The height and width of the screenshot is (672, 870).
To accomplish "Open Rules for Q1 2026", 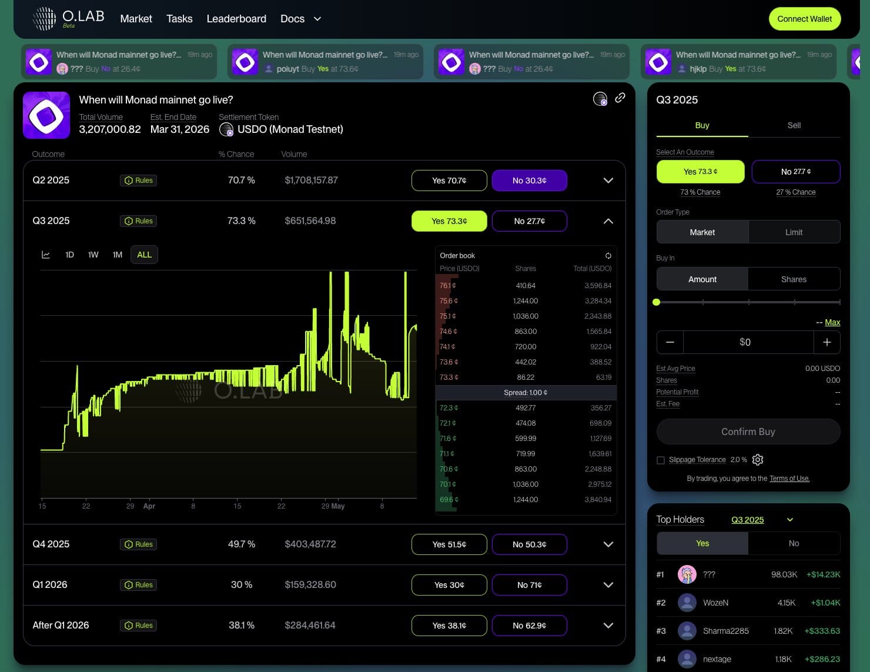I will (x=139, y=585).
